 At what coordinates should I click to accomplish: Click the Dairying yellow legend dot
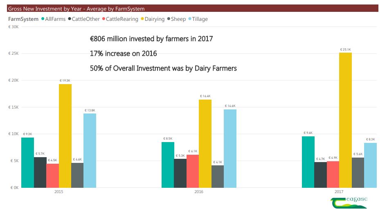(142, 19)
